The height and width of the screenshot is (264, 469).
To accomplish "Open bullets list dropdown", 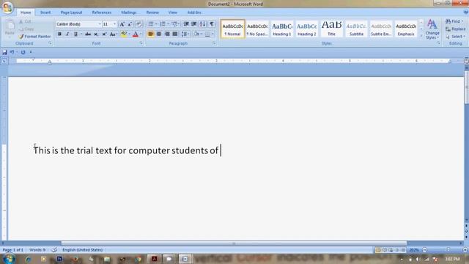I will pyautogui.click(x=156, y=24).
